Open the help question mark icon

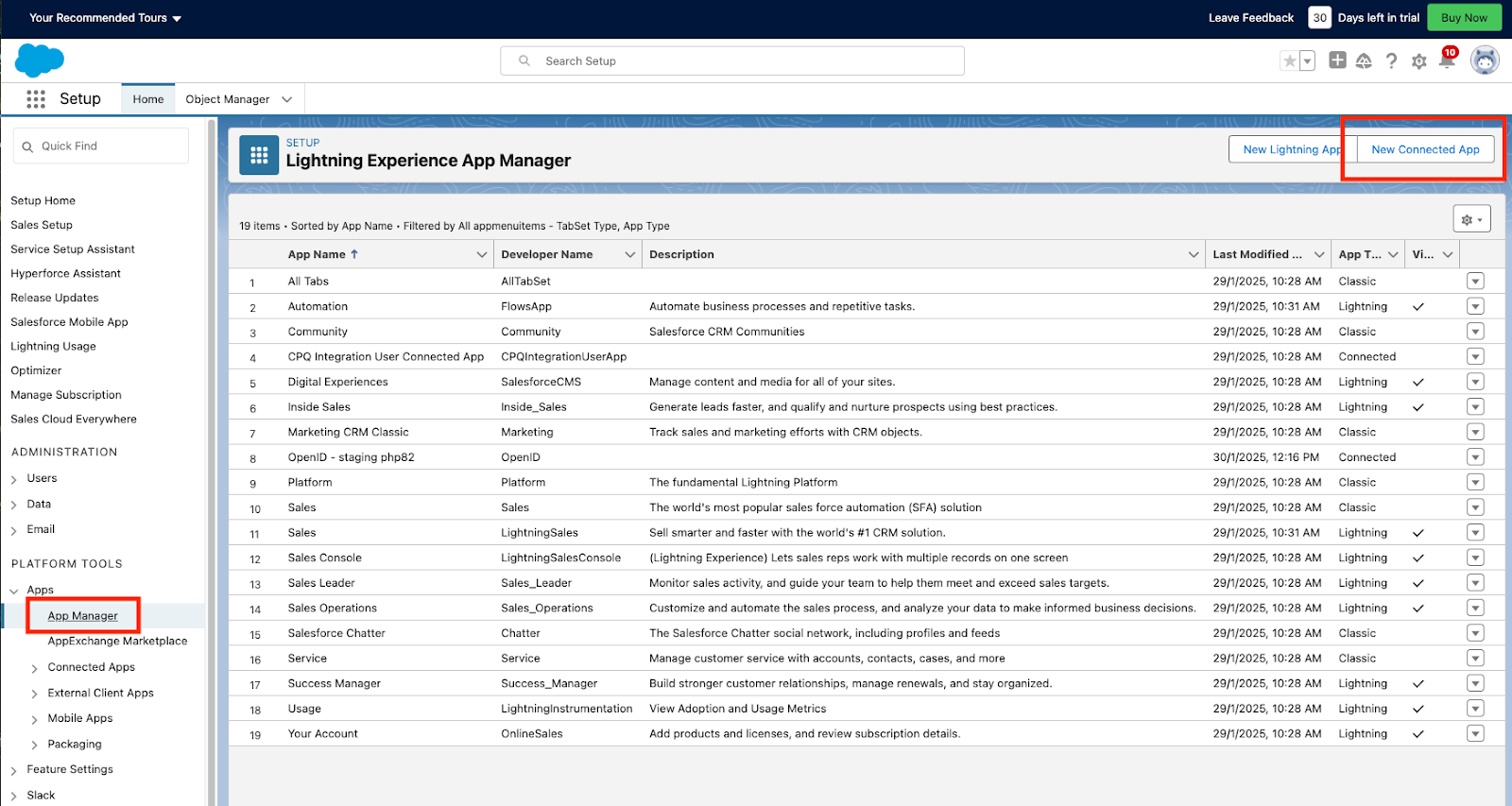pyautogui.click(x=1391, y=61)
